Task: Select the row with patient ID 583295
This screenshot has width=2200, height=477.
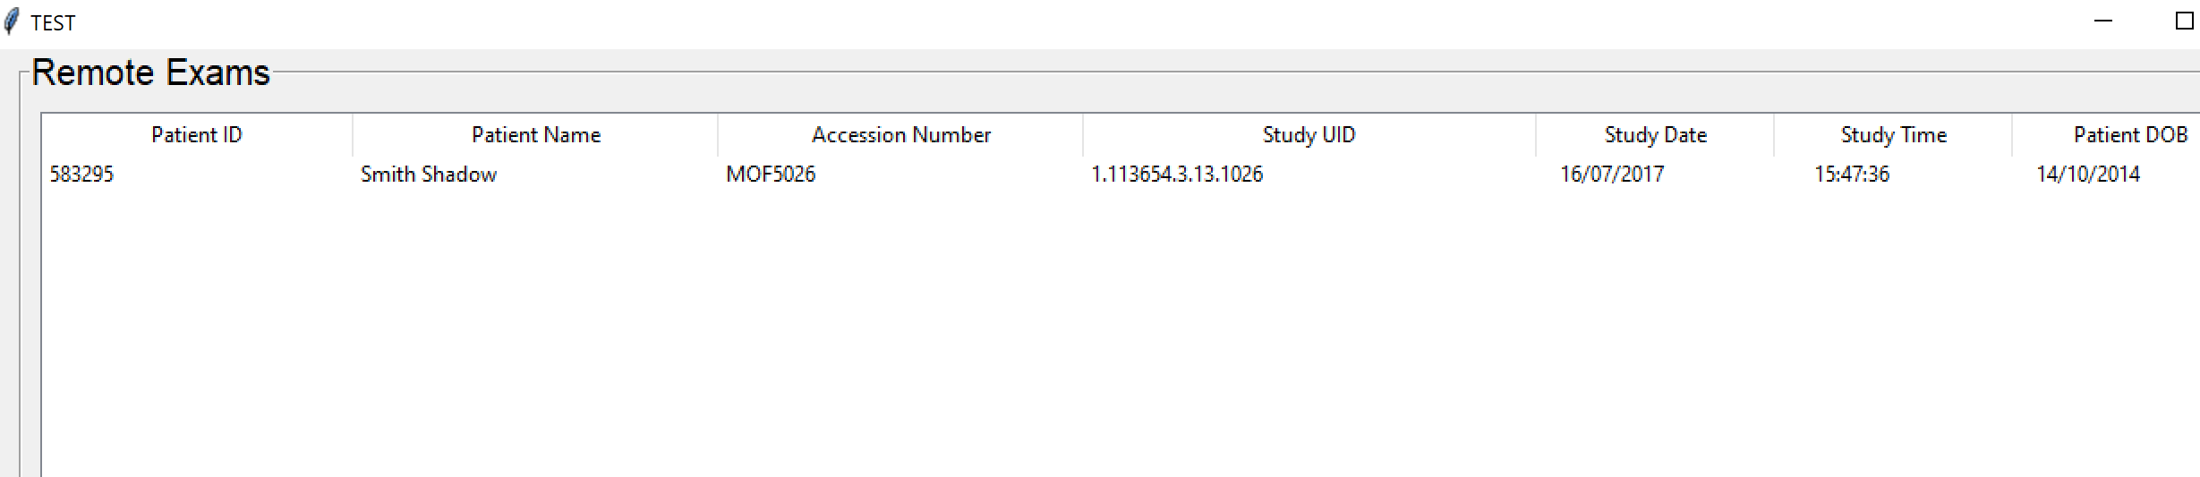Action: pos(1121,175)
